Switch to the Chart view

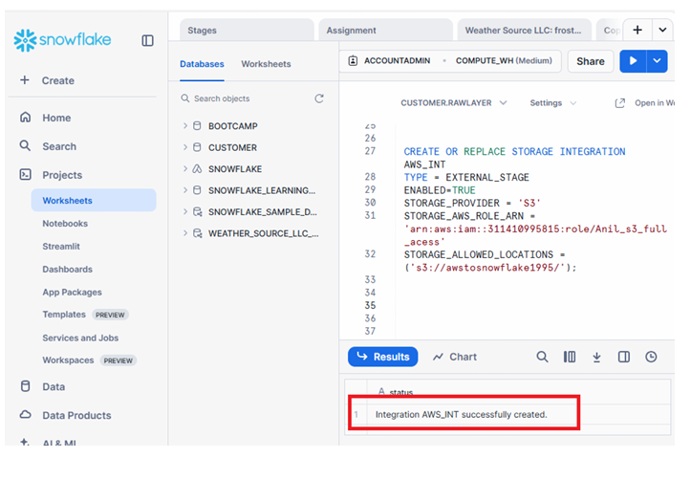pyautogui.click(x=454, y=357)
